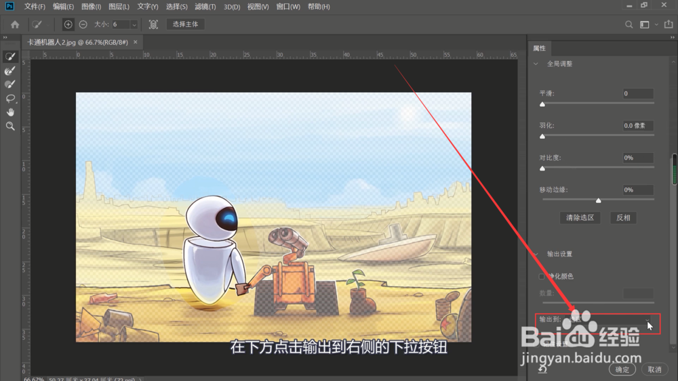
Task: Select the Refine Edge Brush tool
Action: click(x=10, y=70)
